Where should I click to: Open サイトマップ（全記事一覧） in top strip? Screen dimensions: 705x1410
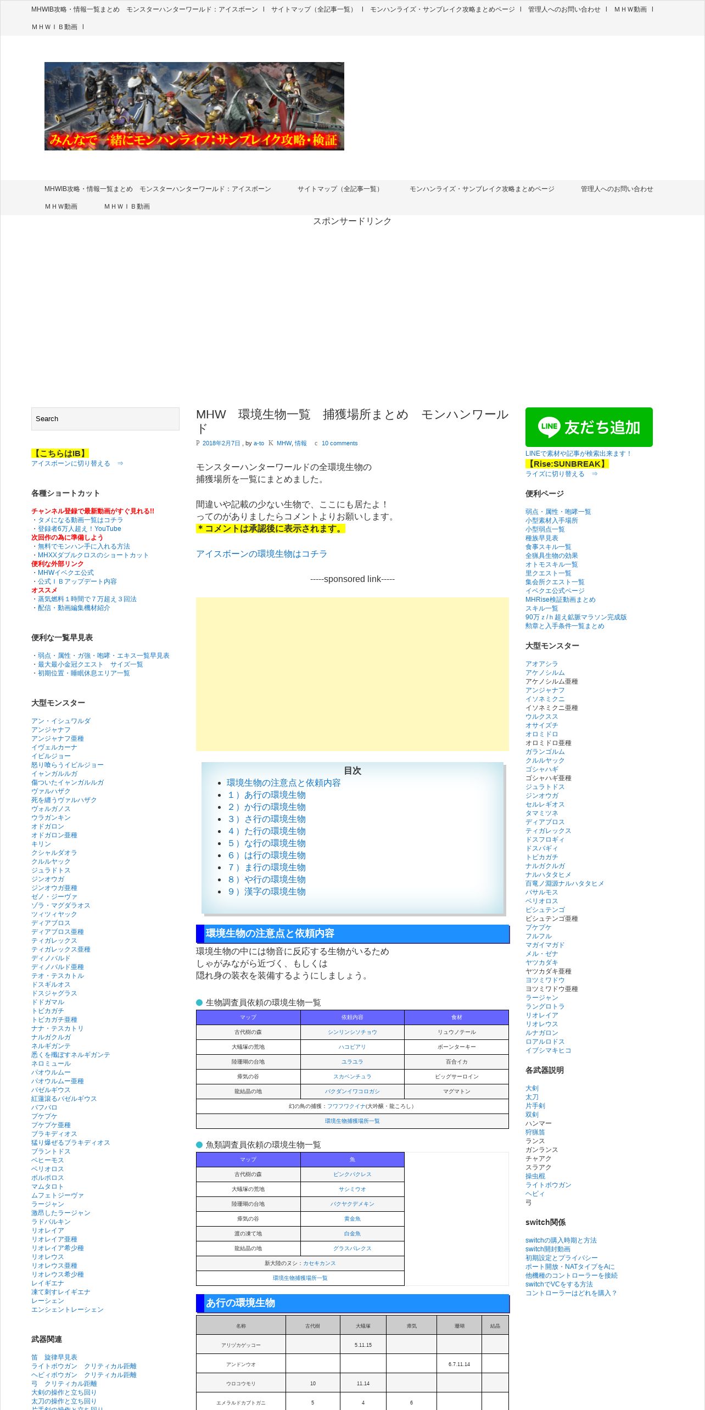coord(314,9)
